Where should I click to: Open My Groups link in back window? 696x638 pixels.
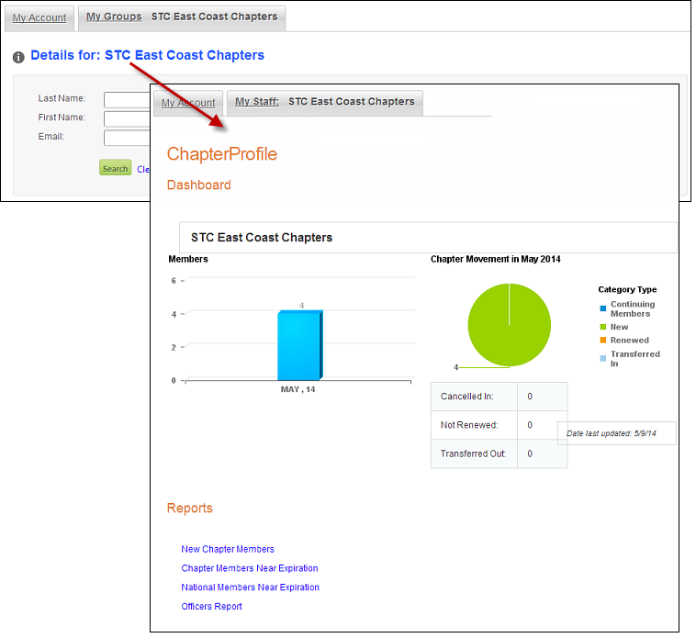click(x=114, y=17)
